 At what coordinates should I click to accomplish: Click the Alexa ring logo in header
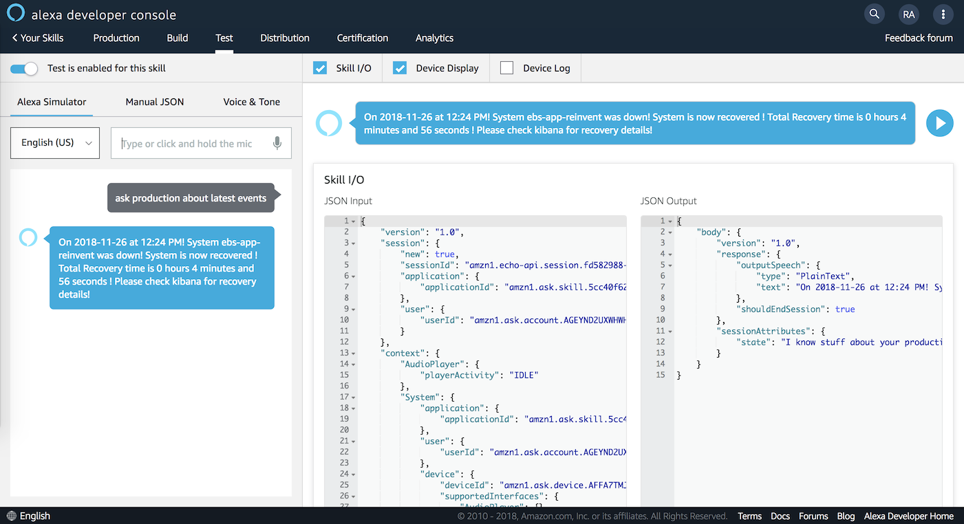point(16,14)
